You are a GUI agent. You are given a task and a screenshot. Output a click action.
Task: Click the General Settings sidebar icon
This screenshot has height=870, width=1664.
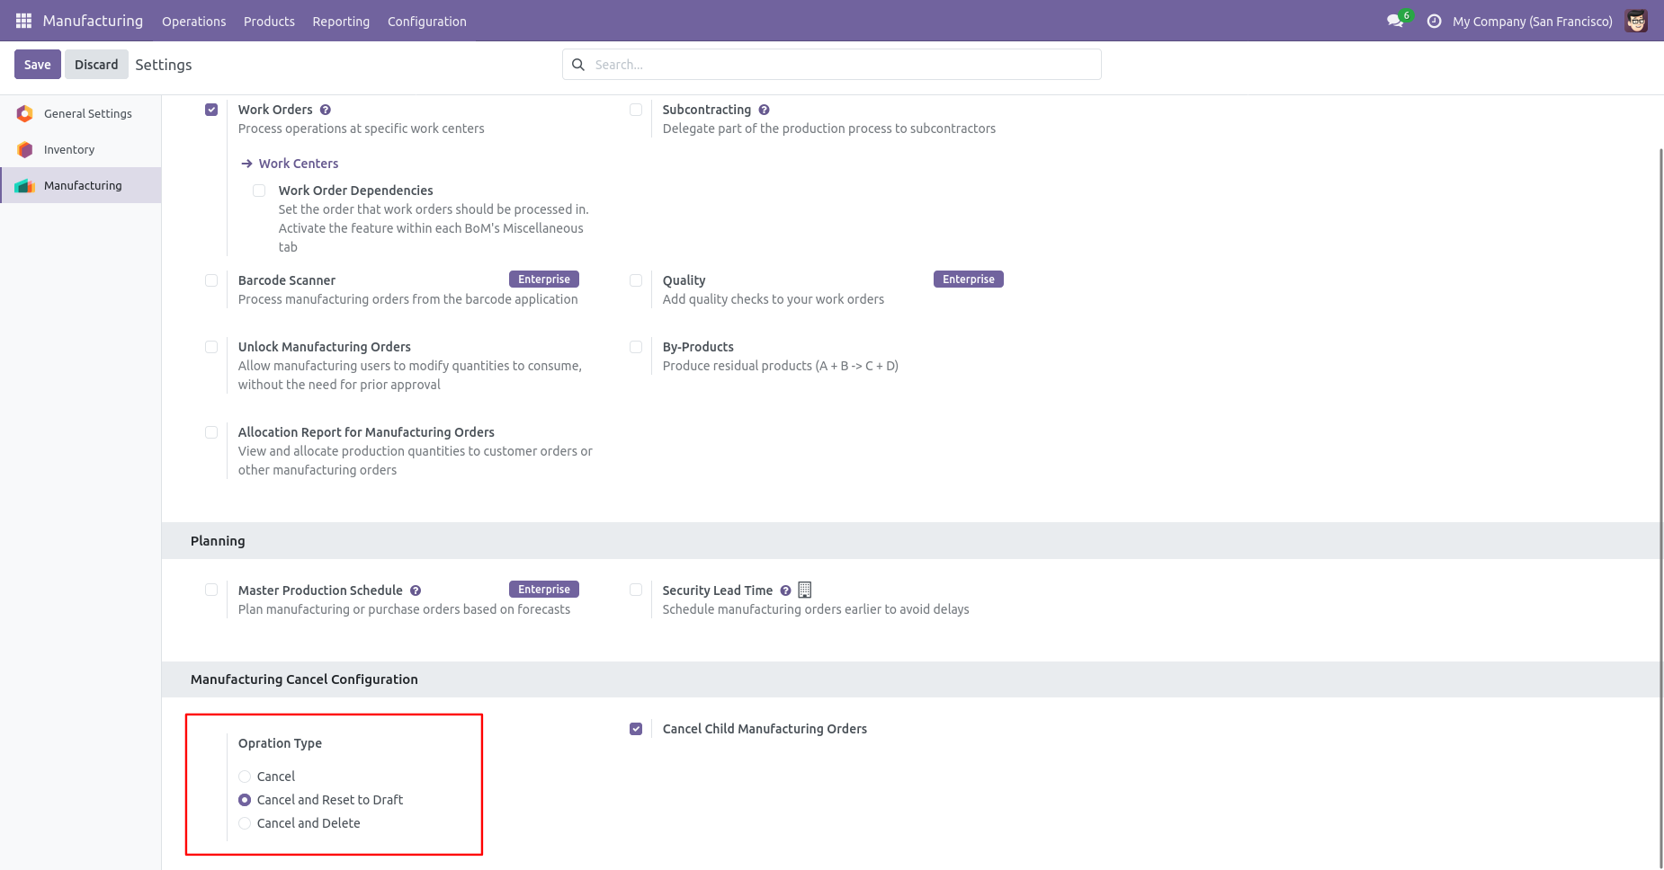(25, 113)
